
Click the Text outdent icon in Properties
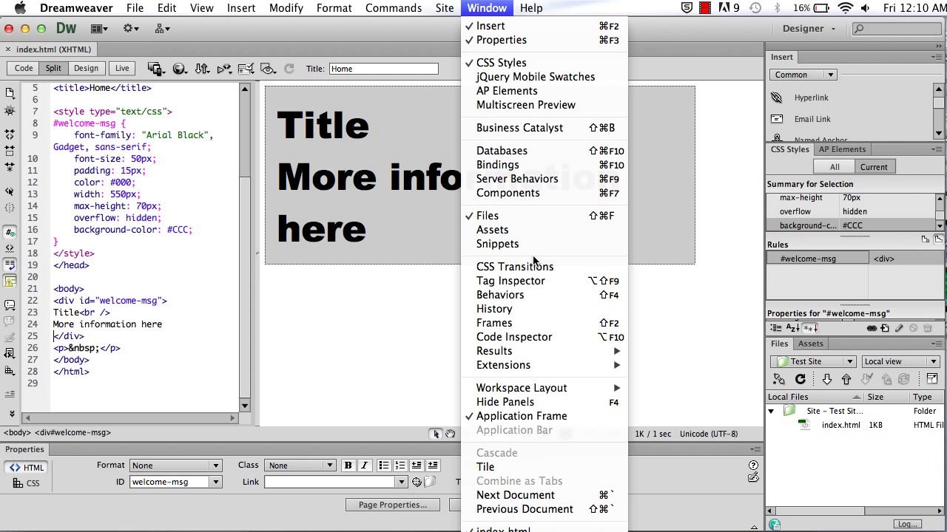tap(417, 465)
